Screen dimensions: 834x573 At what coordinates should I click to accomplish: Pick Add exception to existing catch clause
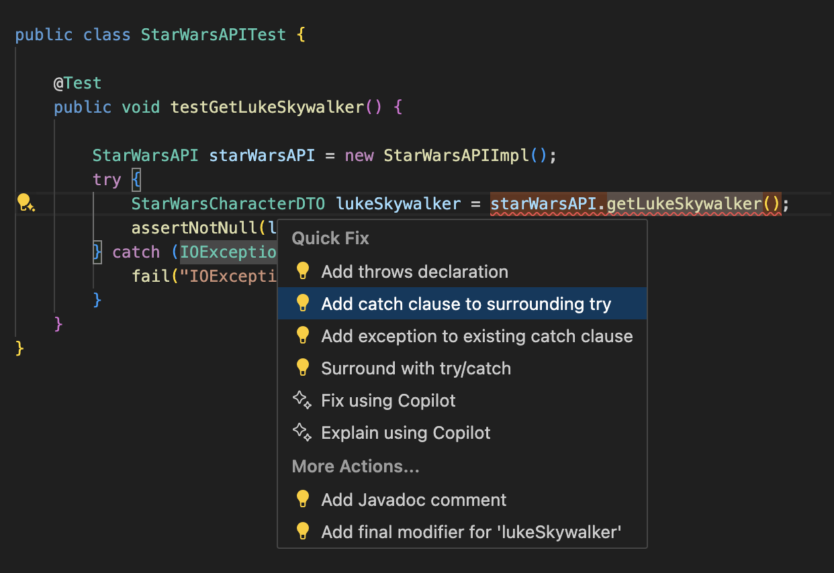click(x=463, y=336)
